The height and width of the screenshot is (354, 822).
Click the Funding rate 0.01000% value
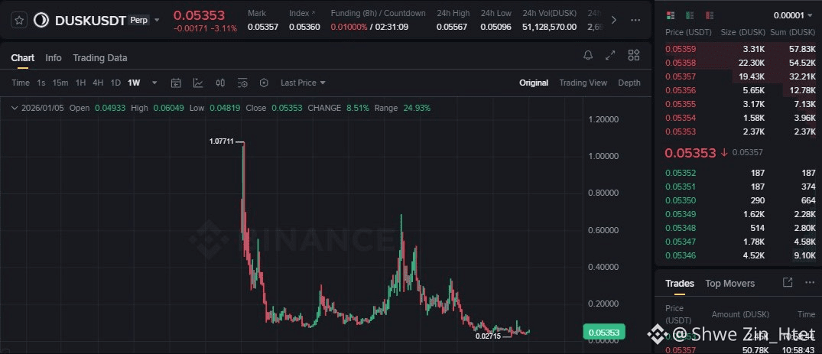(x=349, y=27)
